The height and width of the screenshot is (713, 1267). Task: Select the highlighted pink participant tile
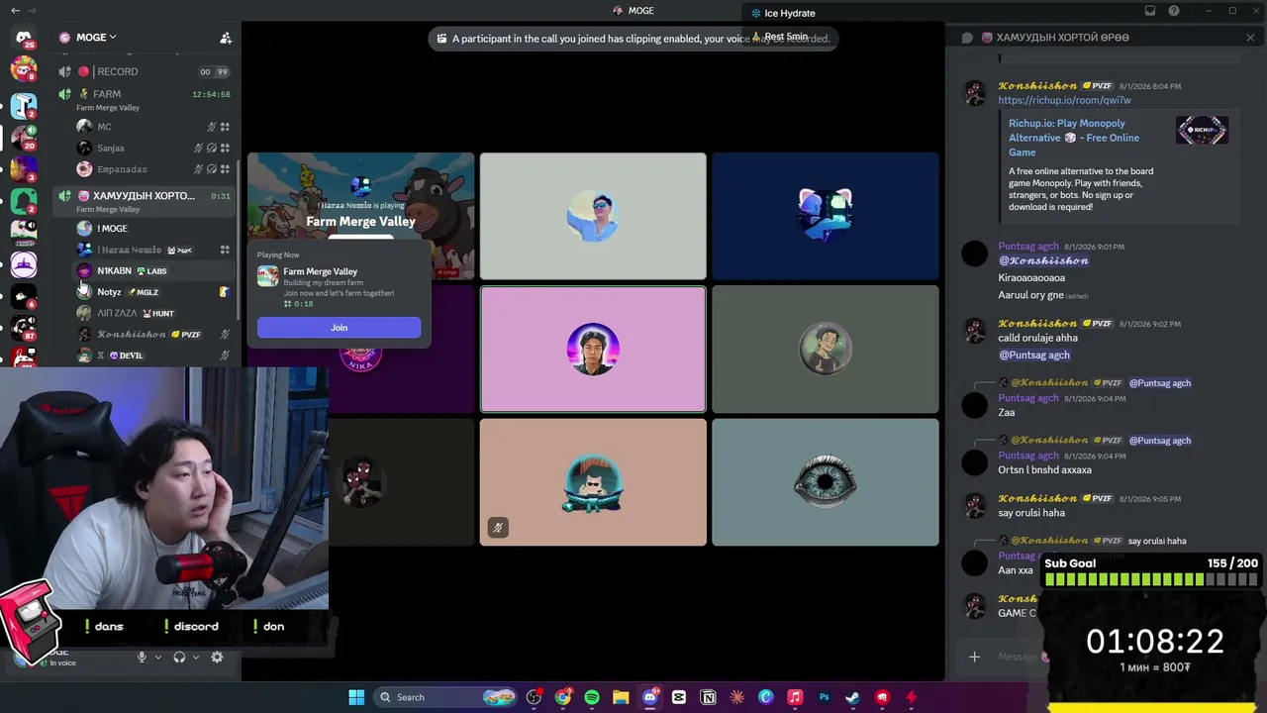tap(593, 349)
